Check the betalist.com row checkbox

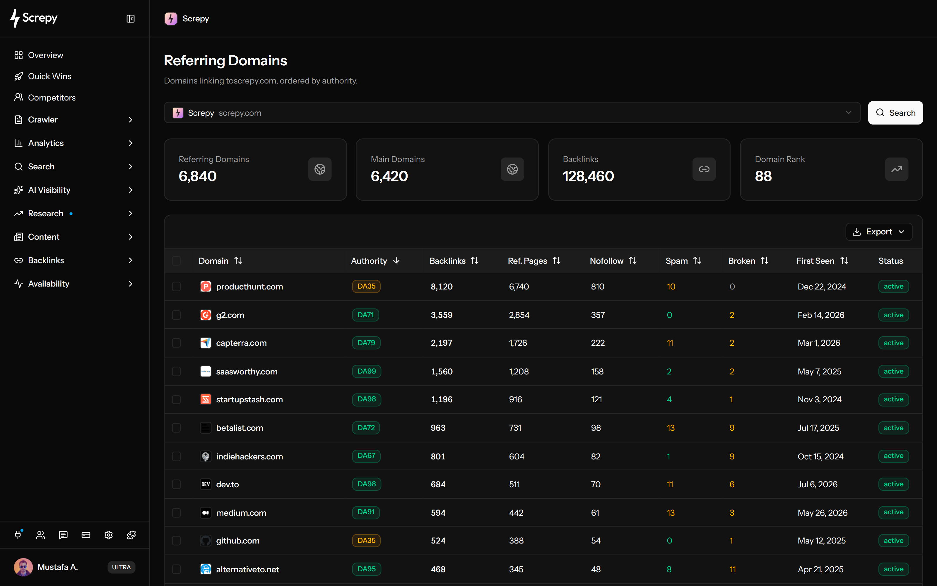point(177,428)
